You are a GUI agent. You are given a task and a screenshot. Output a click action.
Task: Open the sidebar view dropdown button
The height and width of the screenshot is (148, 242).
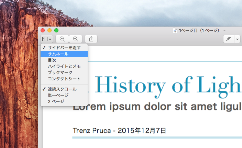click(47, 39)
